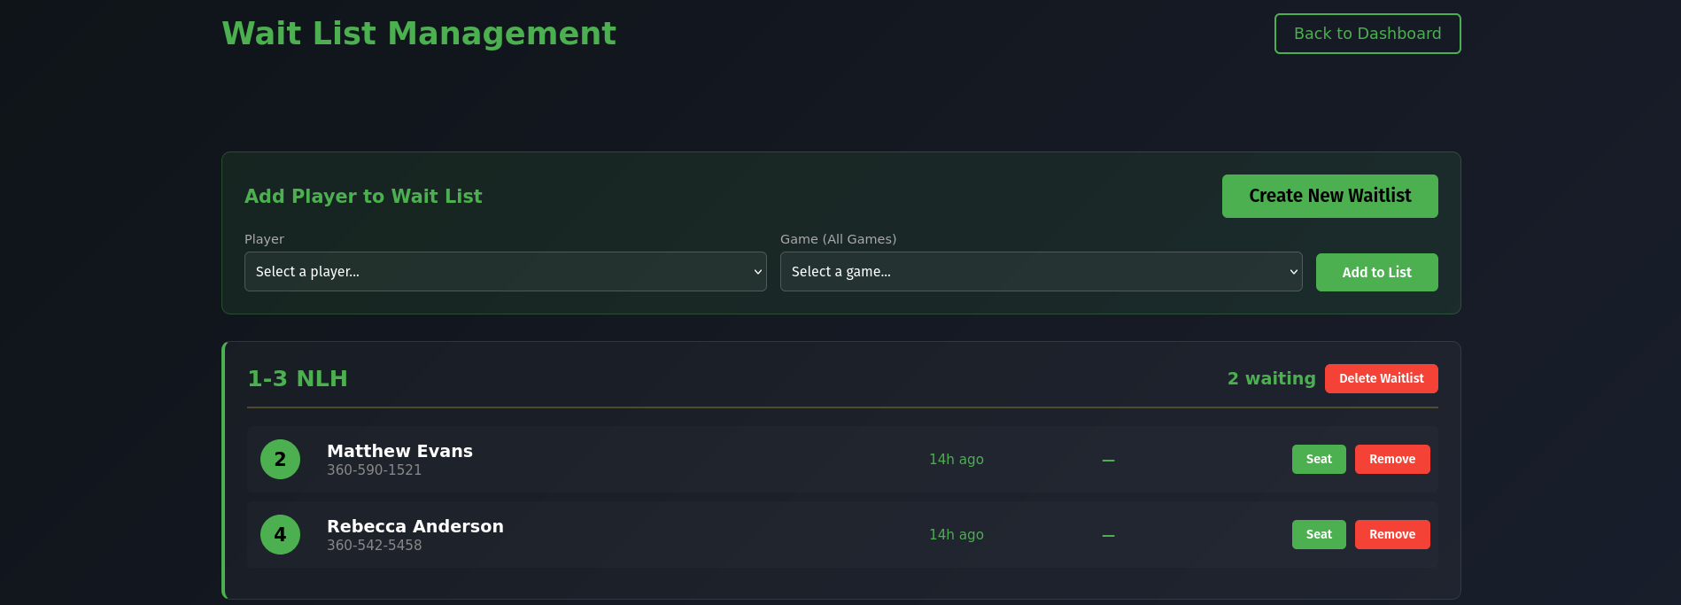The width and height of the screenshot is (1681, 605).
Task: Click the Back to Dashboard button
Action: coord(1367,33)
